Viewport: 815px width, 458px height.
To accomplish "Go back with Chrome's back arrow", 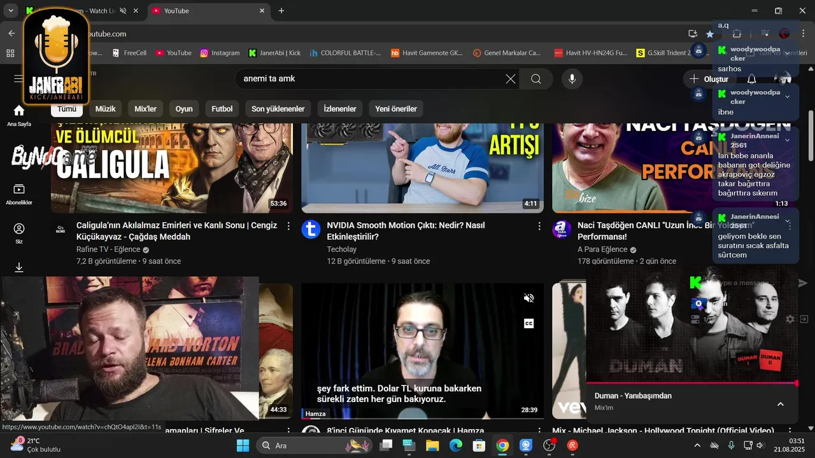I will click(11, 34).
